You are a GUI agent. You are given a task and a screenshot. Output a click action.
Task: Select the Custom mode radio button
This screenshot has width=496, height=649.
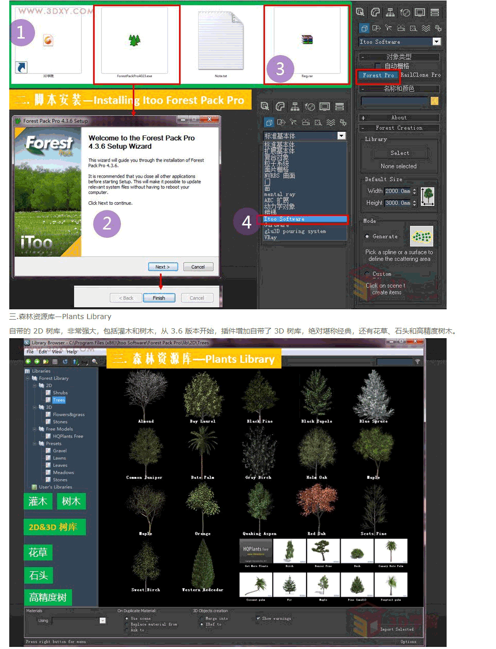367,274
